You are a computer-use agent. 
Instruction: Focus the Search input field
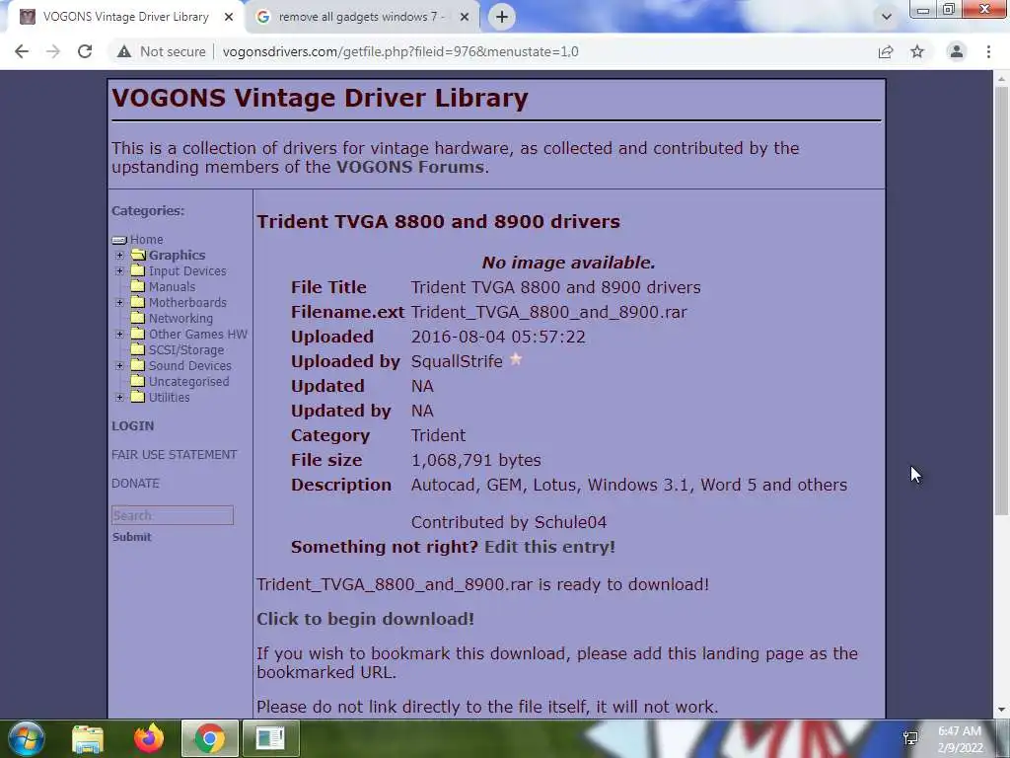[172, 515]
